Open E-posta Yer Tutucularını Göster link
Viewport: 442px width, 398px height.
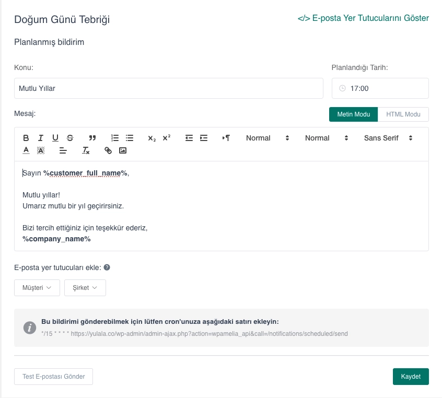(363, 18)
